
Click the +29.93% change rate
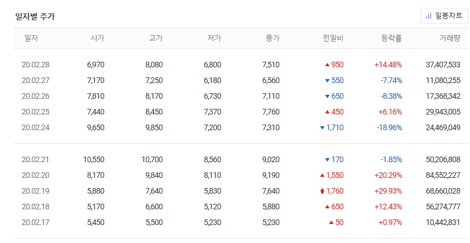coord(388,191)
